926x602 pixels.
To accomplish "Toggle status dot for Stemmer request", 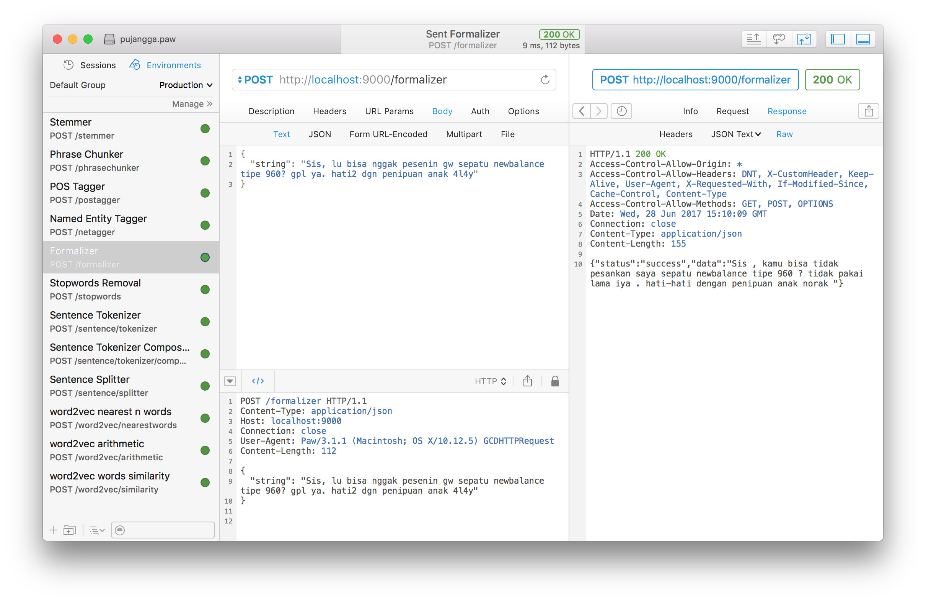I will [205, 129].
